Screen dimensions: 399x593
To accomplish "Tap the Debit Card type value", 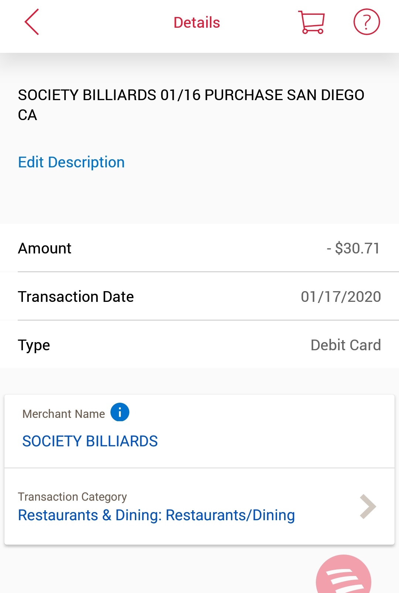I will click(x=345, y=345).
